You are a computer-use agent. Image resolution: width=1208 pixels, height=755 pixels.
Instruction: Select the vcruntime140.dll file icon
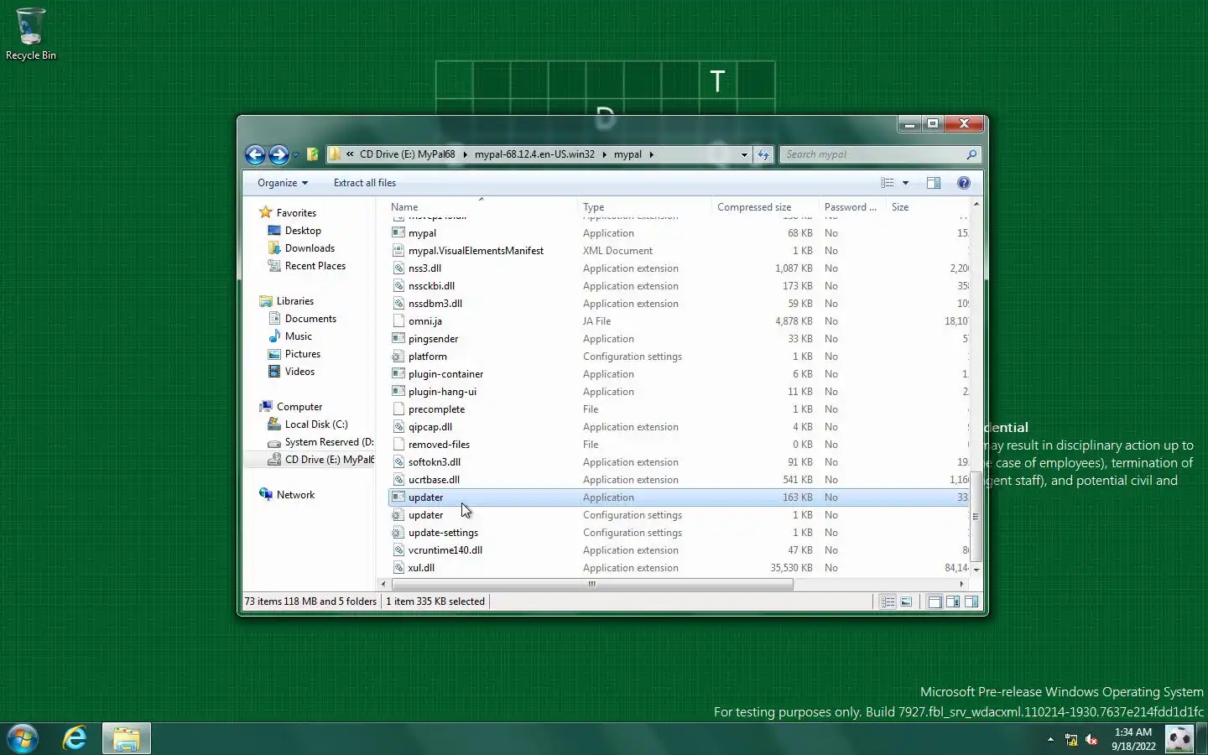pyautogui.click(x=399, y=550)
